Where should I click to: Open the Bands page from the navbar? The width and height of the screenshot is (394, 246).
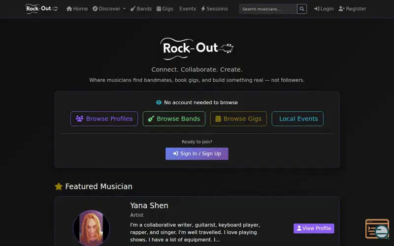(x=141, y=9)
